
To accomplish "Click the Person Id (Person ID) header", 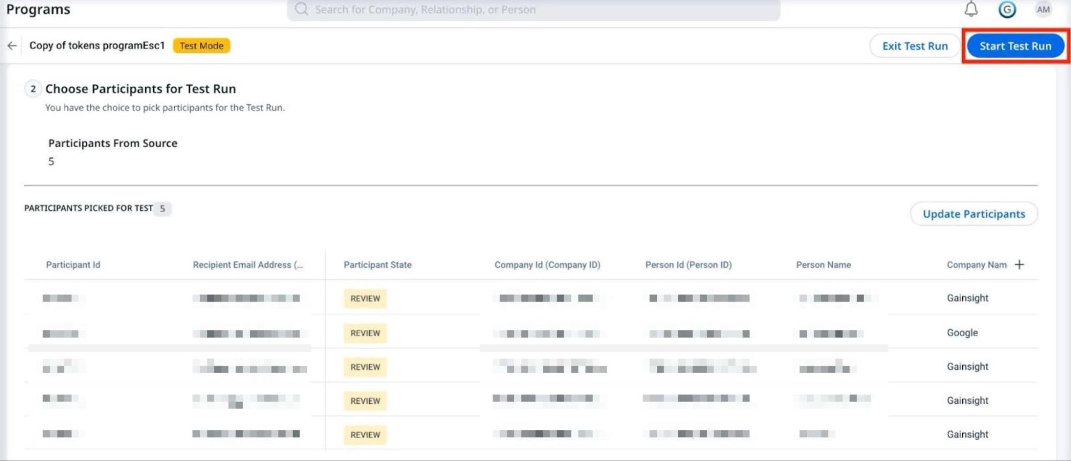I will coord(688,265).
